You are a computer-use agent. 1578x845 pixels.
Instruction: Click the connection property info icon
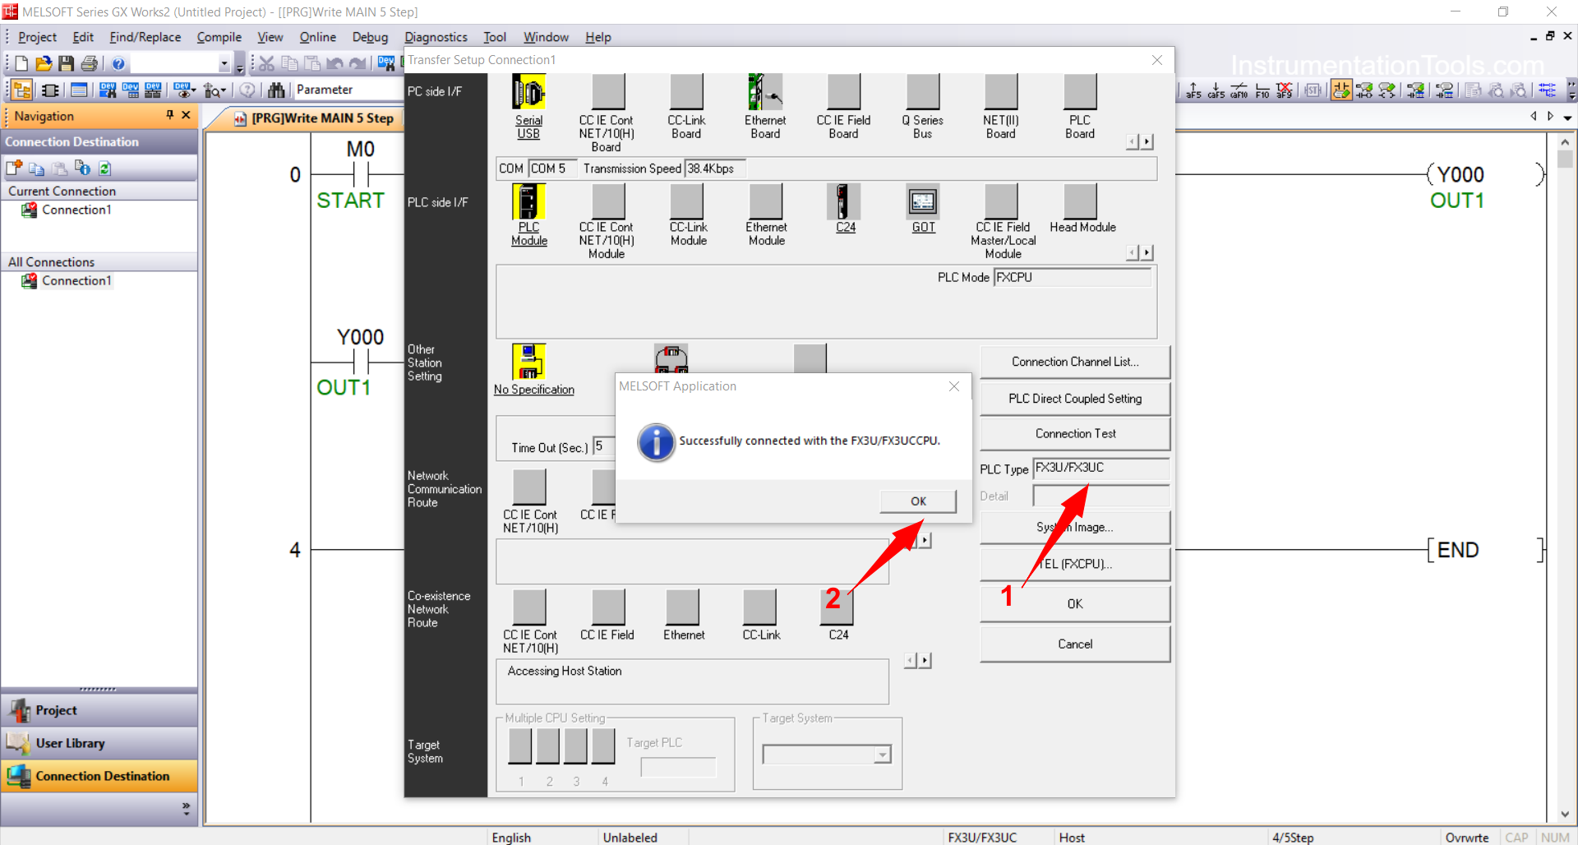pyautogui.click(x=82, y=168)
